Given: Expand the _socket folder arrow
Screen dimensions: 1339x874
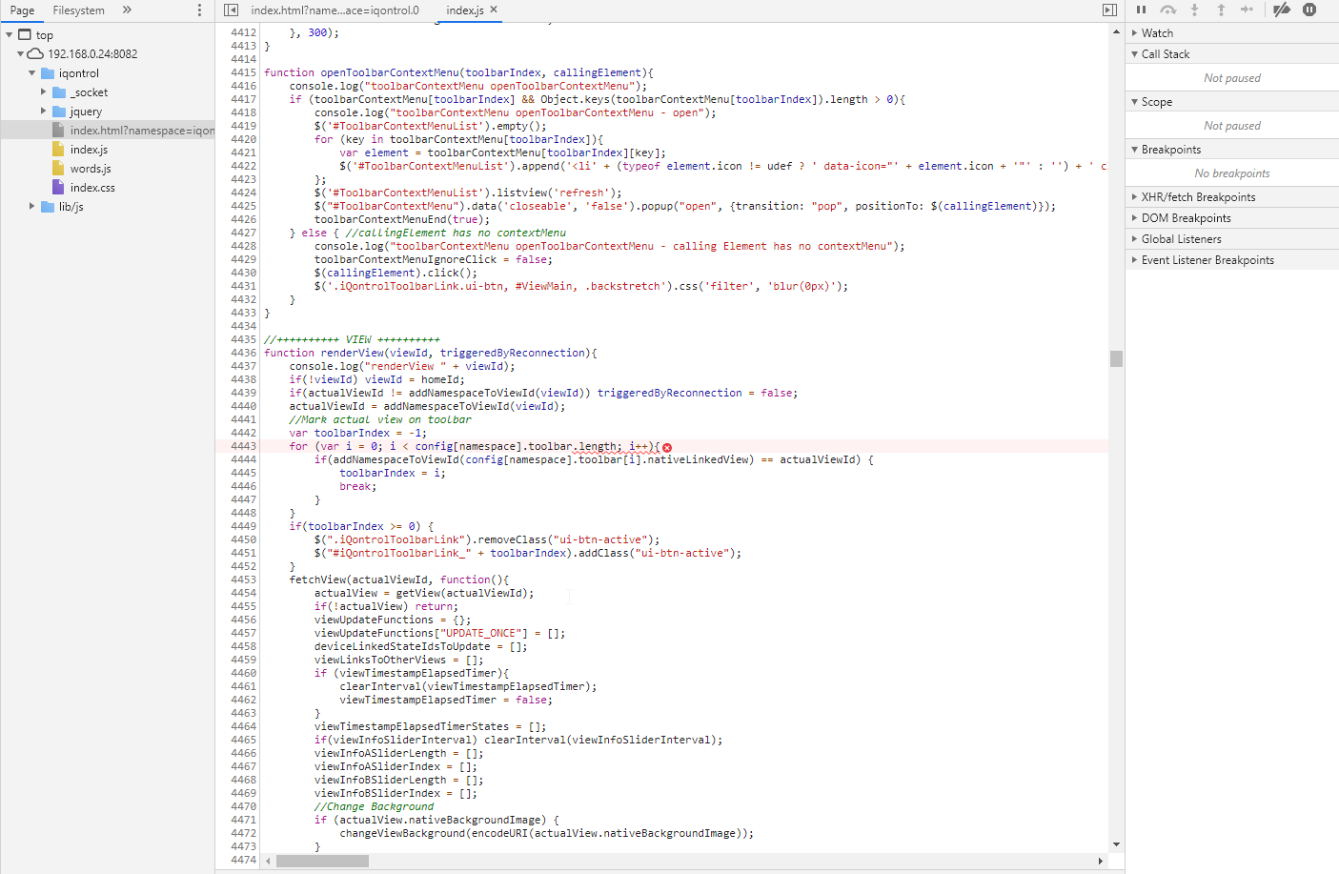Looking at the screenshot, I should click(43, 91).
